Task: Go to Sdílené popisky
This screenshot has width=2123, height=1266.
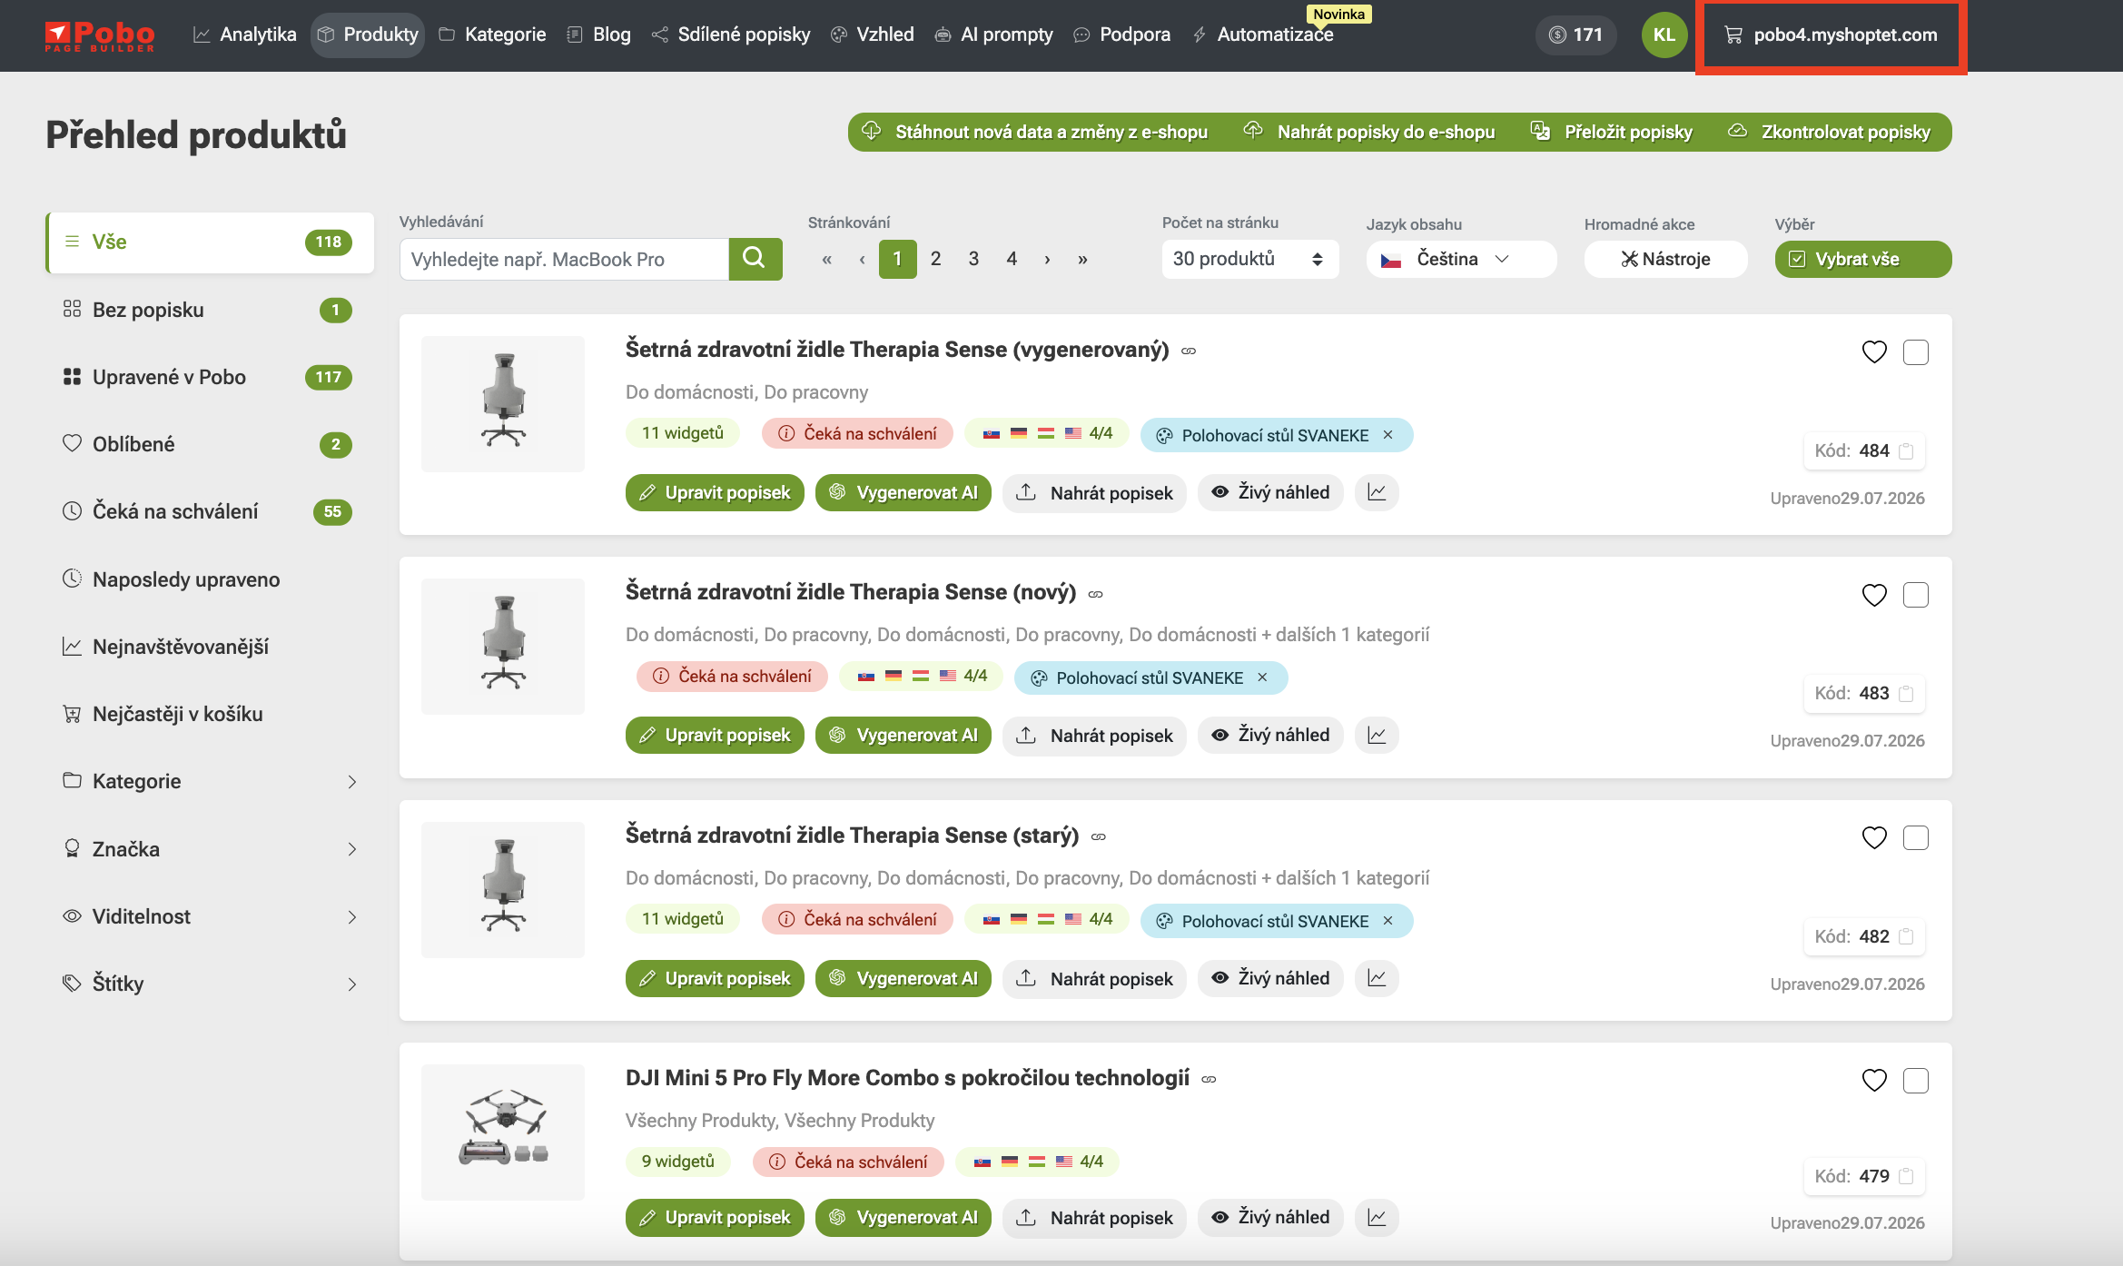Action: 731,35
